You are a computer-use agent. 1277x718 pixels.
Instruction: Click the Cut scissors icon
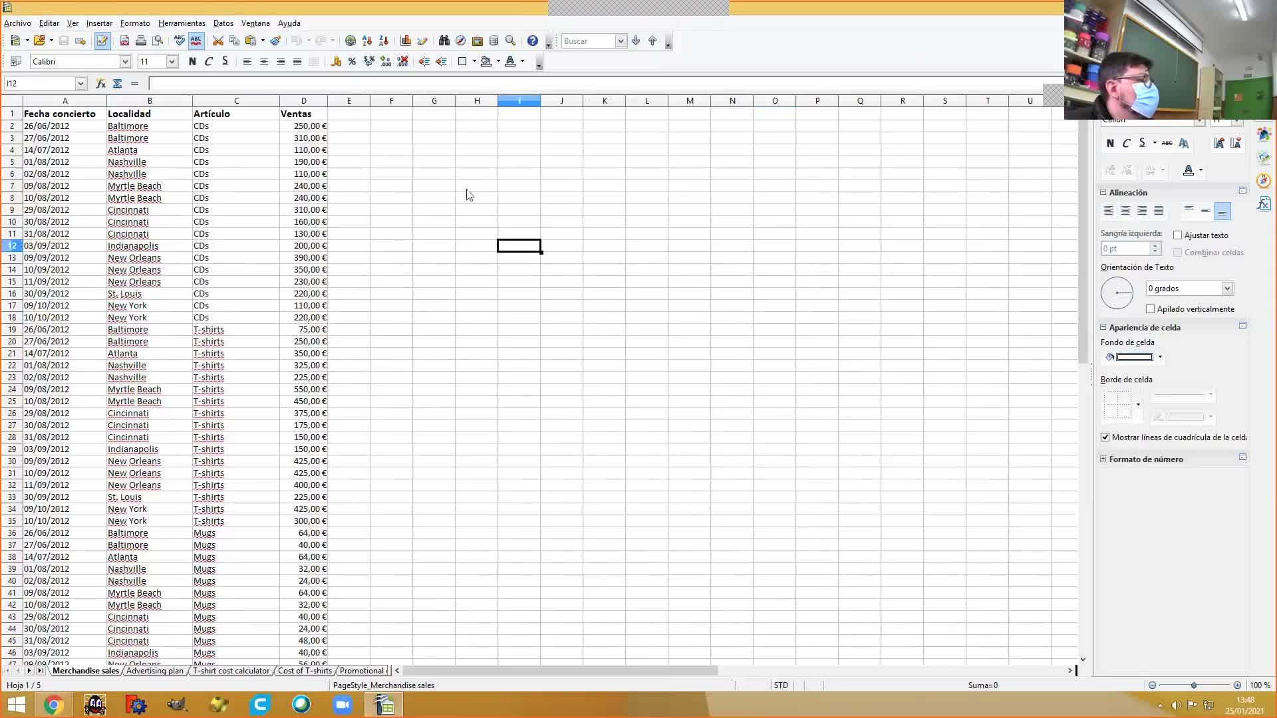217,41
